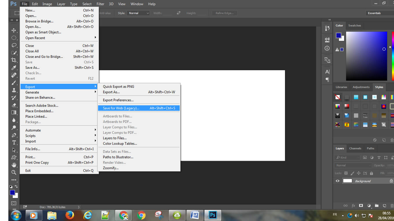Viewport: 394px width, 221px height.
Task: Select the Path Selection tool
Action: click(x=14, y=150)
